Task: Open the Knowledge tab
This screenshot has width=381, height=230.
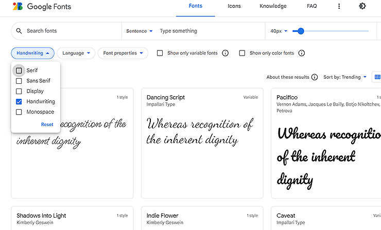Action: coord(273,6)
